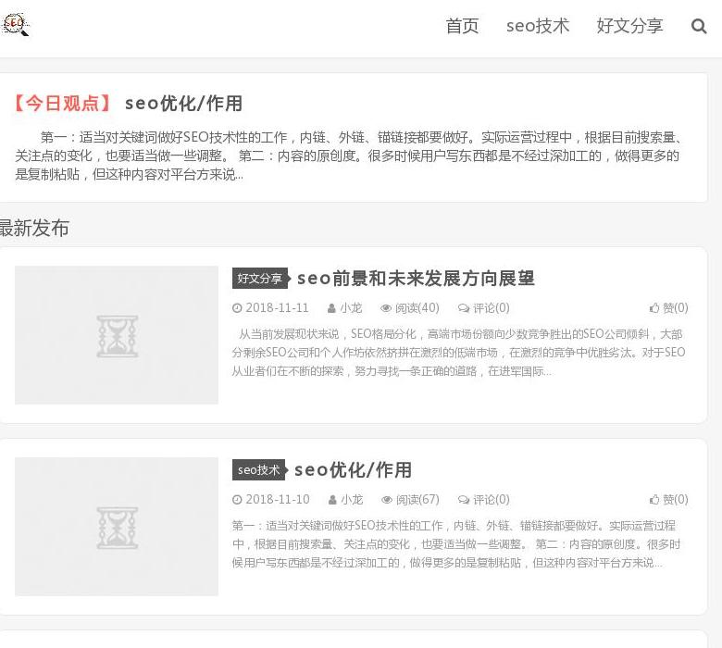Click thumbs-up icon on seo前景 post
Viewport: 722px width, 648px height.
654,307
